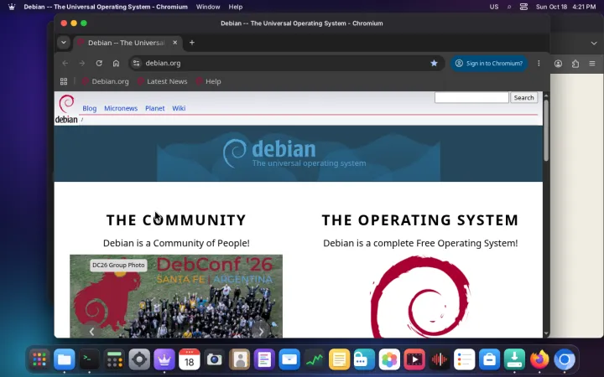This screenshot has width=604, height=377.
Task: Toggle the bookmark star for debian.org
Action: pyautogui.click(x=435, y=63)
